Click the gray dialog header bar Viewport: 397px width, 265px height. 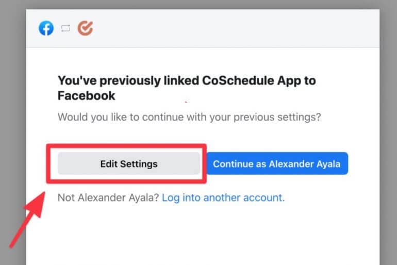coord(203,28)
